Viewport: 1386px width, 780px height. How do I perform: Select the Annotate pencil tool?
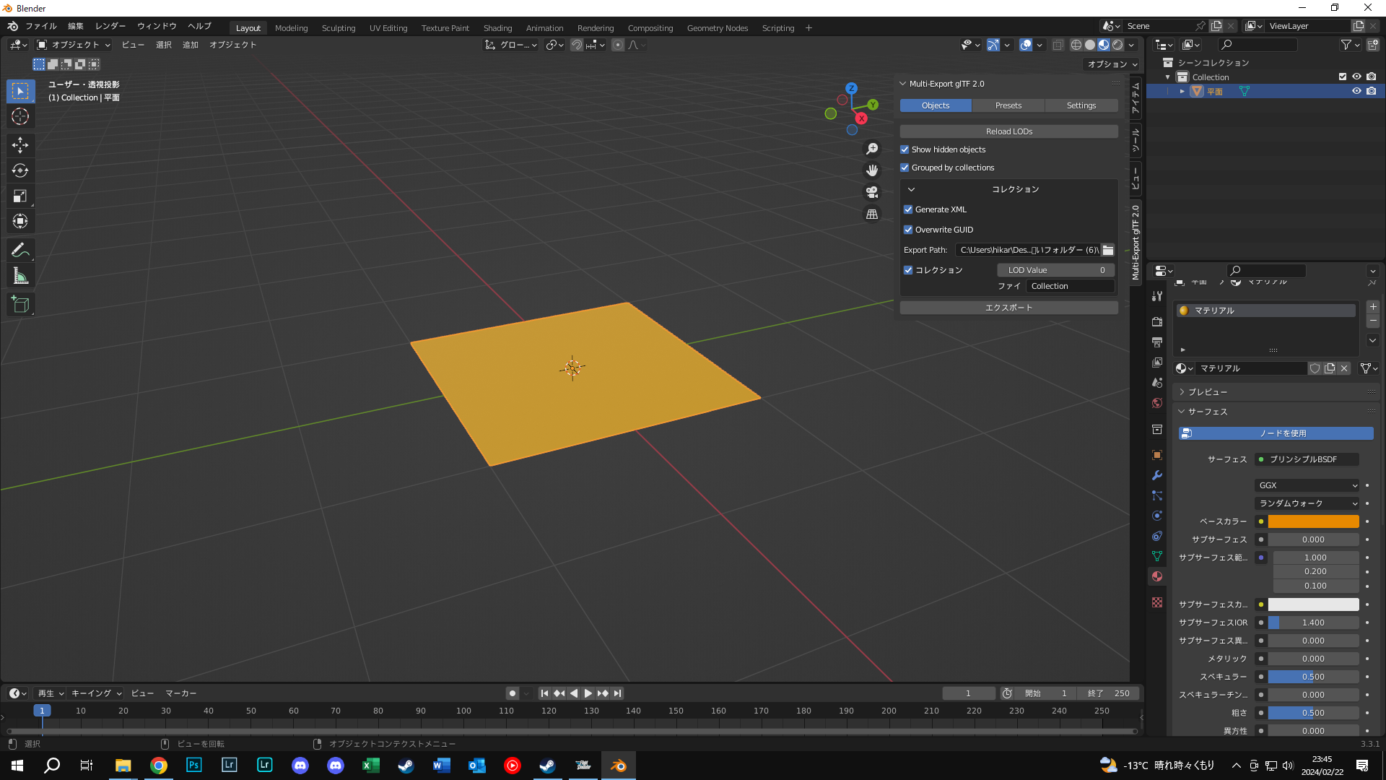tap(20, 251)
